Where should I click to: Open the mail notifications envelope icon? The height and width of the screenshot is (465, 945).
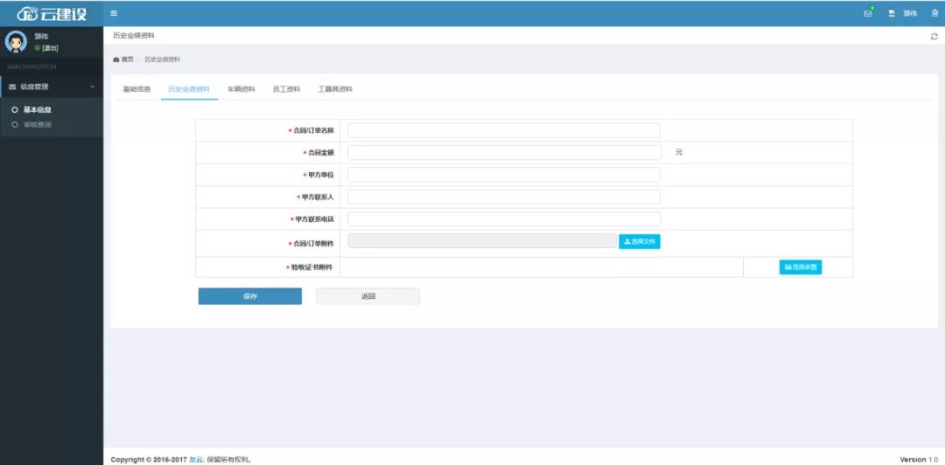tap(868, 13)
